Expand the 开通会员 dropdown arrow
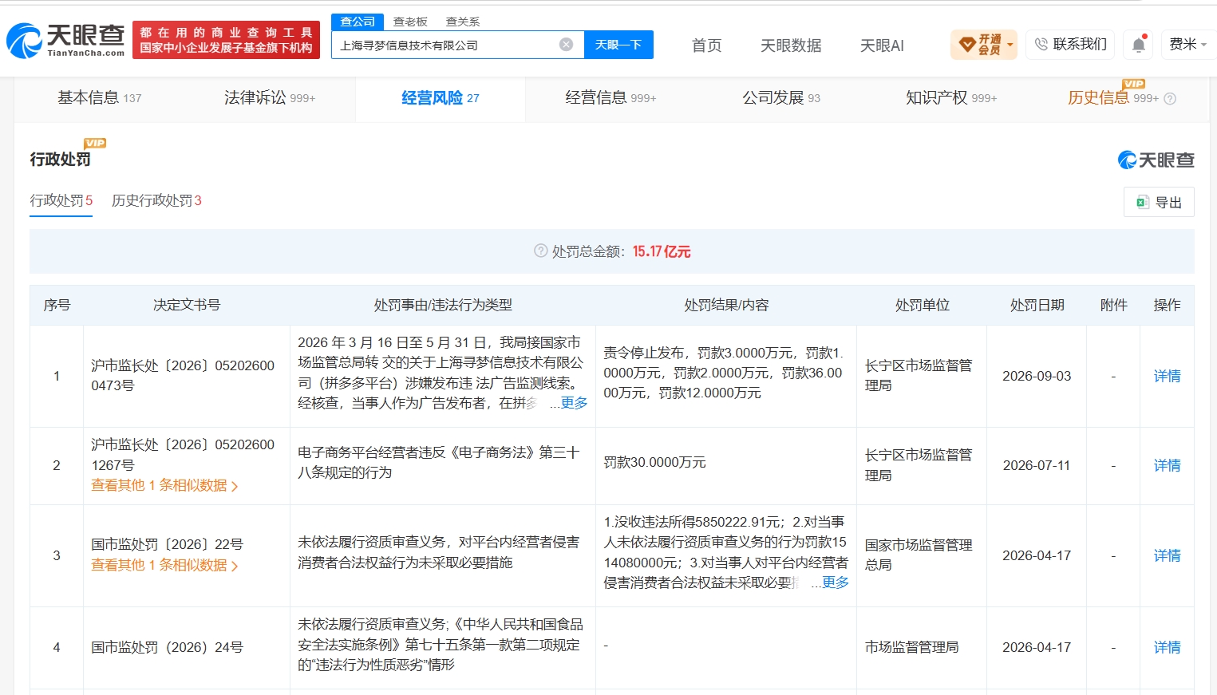 point(1010,45)
